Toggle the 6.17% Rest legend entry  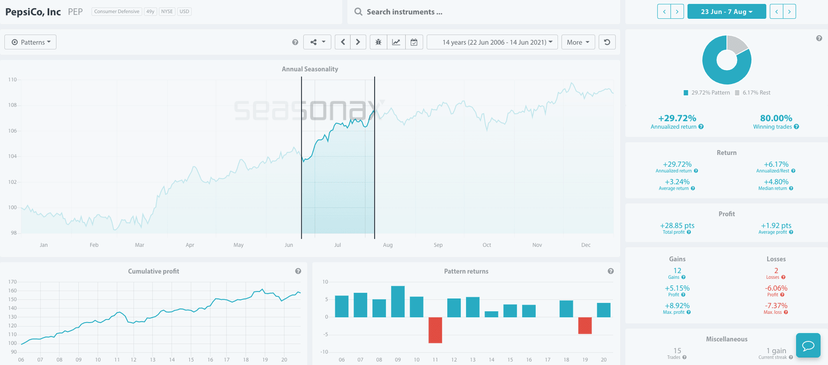point(752,93)
